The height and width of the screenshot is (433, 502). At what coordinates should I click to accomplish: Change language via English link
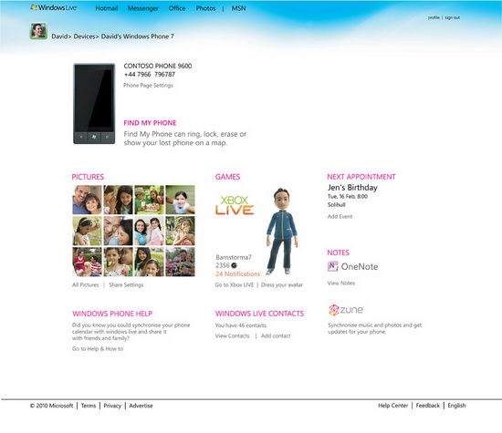pyautogui.click(x=456, y=406)
